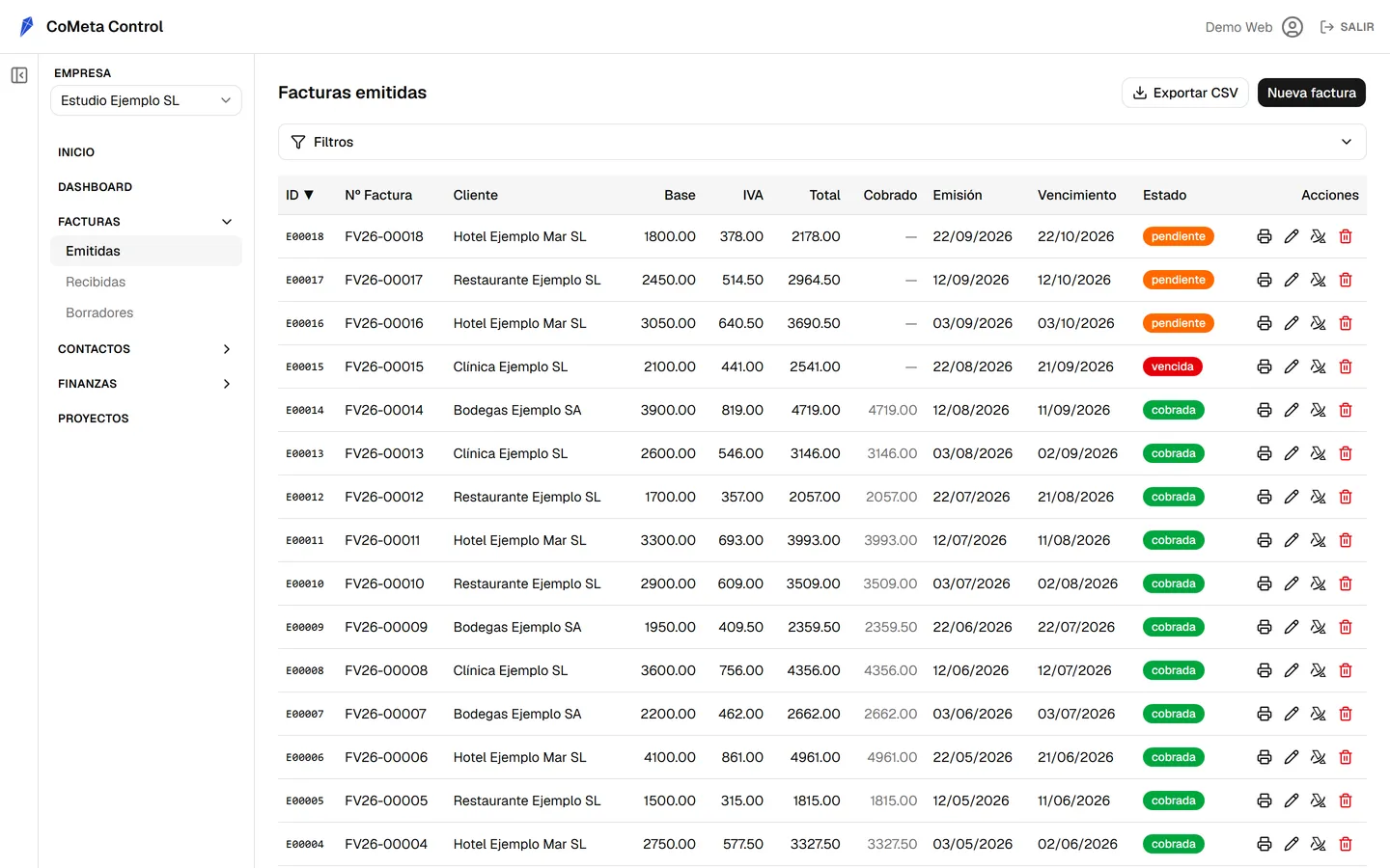Image resolution: width=1390 pixels, height=868 pixels.
Task: Delete invoice FV26-00017
Action: pyautogui.click(x=1346, y=280)
